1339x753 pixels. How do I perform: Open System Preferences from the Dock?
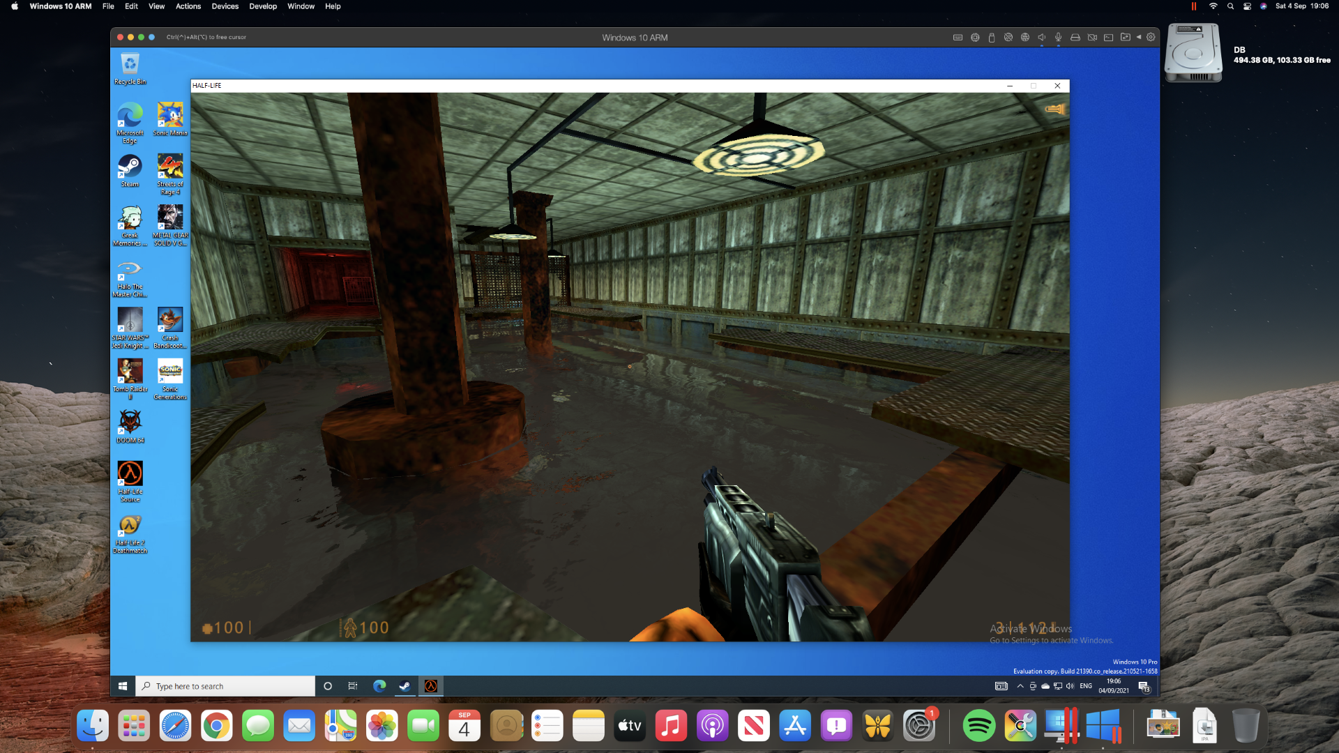click(919, 727)
